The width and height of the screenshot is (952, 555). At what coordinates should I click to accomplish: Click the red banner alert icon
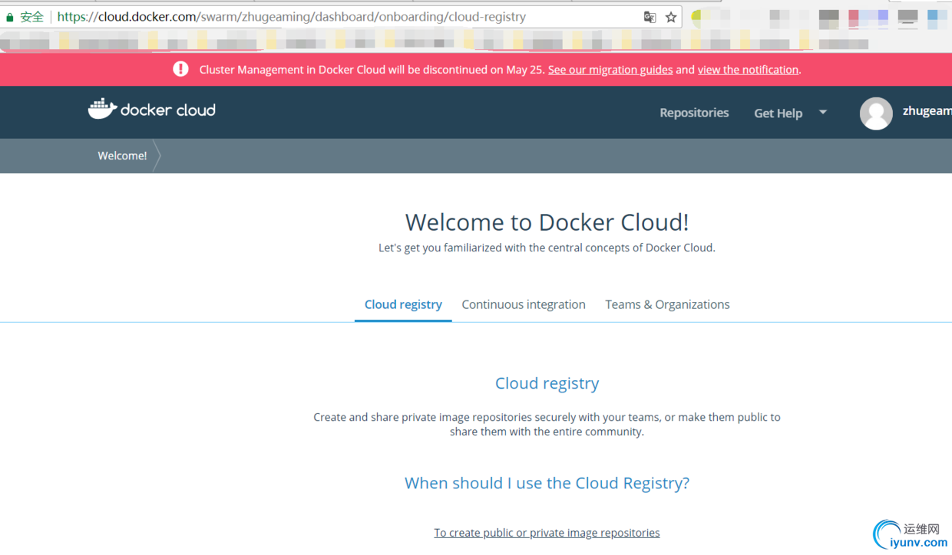(x=180, y=69)
